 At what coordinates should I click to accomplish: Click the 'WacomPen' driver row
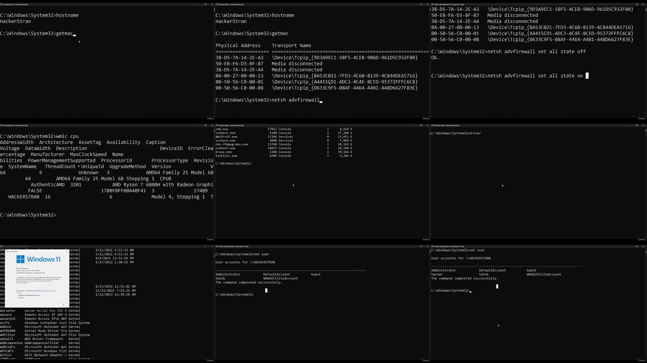[x=40, y=311]
